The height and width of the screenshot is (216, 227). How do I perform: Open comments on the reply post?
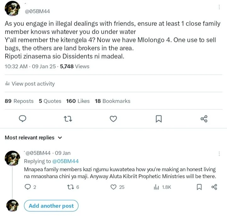point(27,187)
